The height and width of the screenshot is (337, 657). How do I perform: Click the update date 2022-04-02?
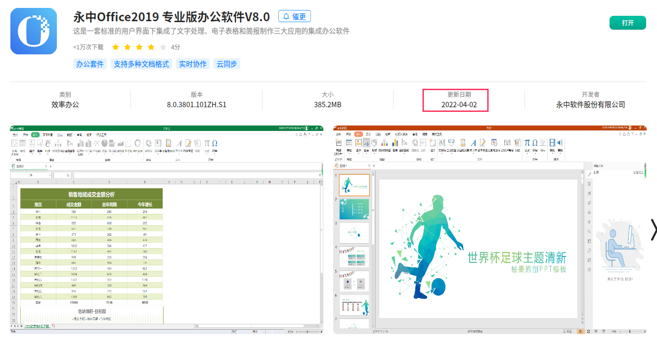(x=459, y=105)
